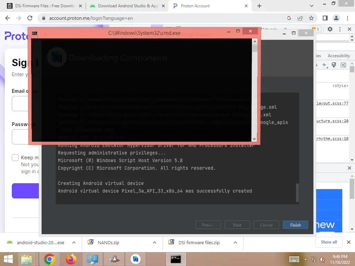Open rhythm.scss:10 source link

coord(332,139)
